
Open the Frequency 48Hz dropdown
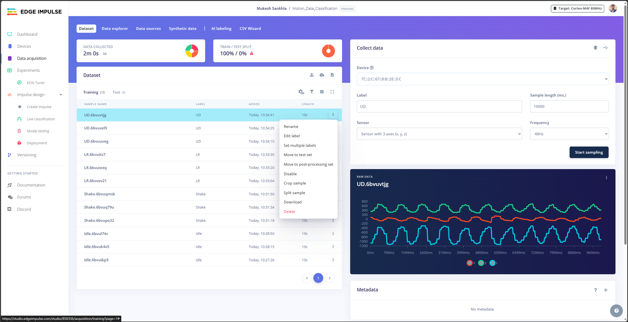point(569,134)
